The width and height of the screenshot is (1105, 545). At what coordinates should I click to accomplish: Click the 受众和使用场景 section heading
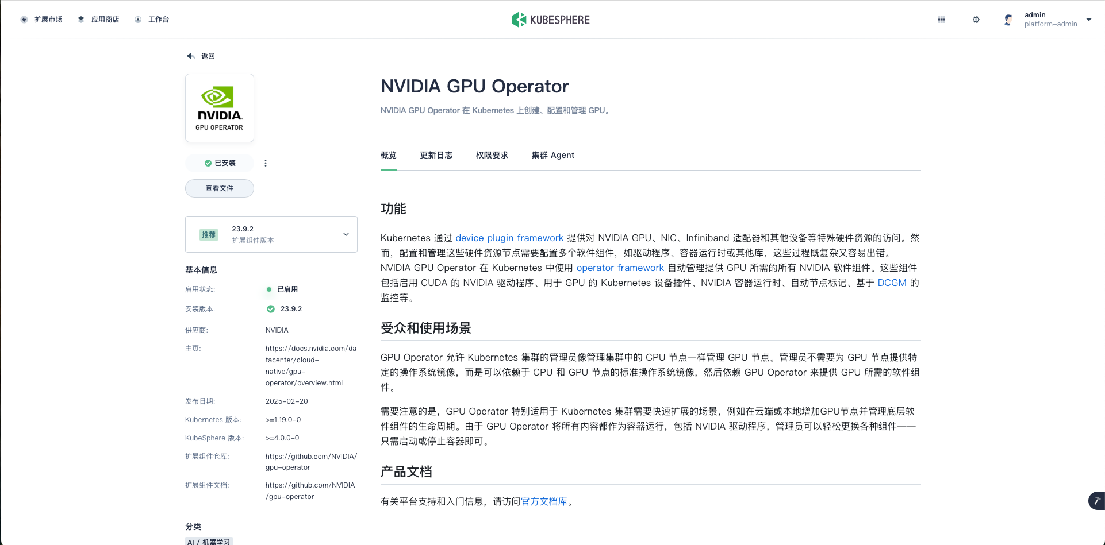click(x=426, y=328)
